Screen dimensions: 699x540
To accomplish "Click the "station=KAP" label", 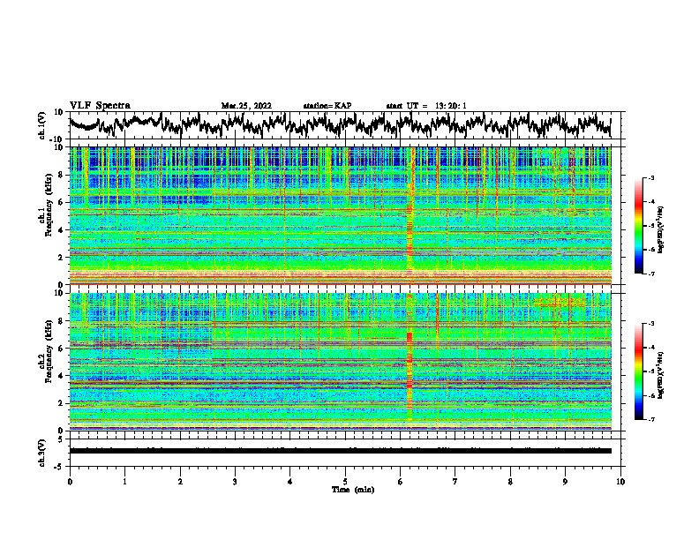I will coord(327,106).
